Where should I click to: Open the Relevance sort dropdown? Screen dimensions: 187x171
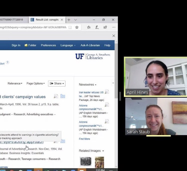click(x=15, y=83)
